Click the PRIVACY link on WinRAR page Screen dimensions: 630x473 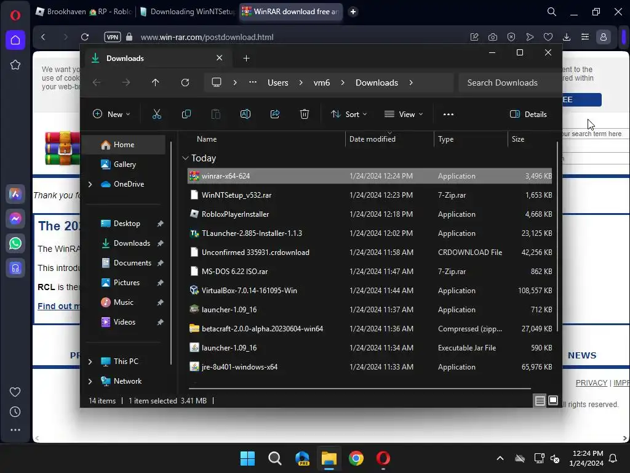(x=591, y=383)
